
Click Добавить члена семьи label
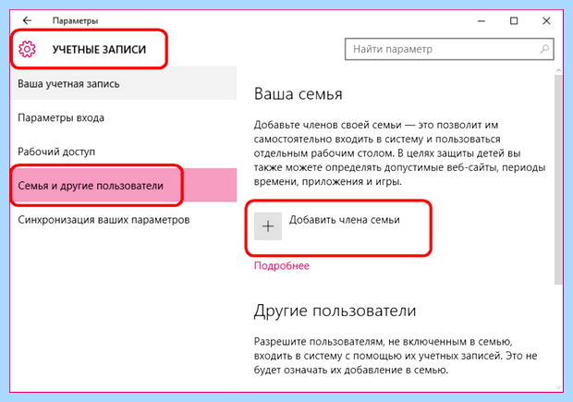(344, 220)
